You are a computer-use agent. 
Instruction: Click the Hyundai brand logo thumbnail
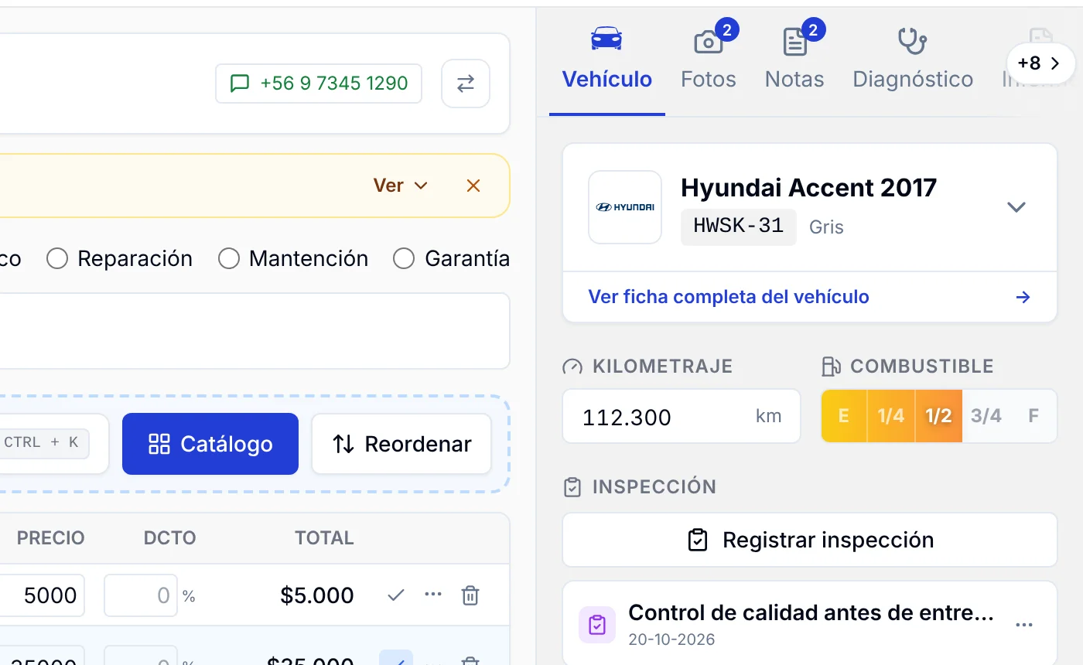pos(625,207)
